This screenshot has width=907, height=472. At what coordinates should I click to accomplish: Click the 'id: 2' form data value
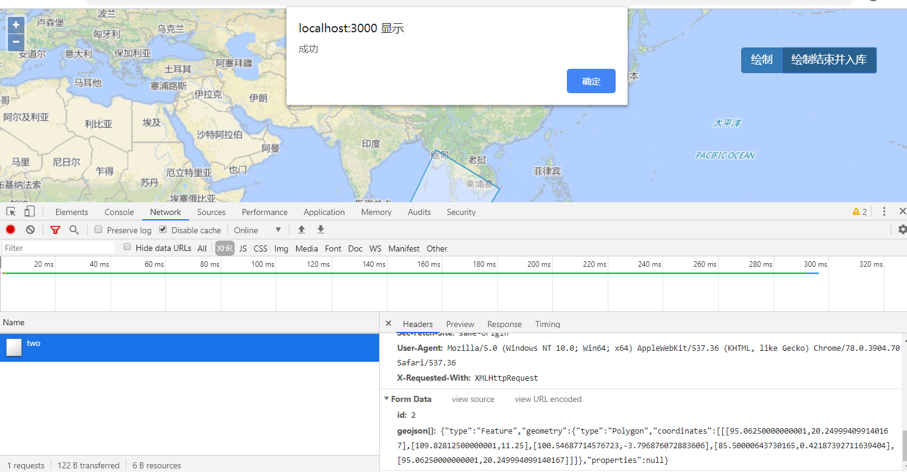[x=406, y=415]
